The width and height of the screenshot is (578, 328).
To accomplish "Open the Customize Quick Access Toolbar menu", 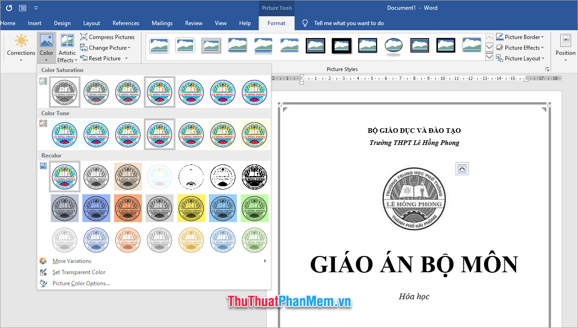I will (36, 7).
